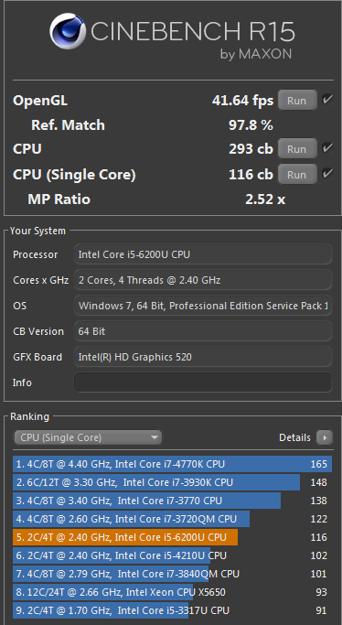Run the CPU benchmark
The image size is (342, 625).
tap(297, 149)
